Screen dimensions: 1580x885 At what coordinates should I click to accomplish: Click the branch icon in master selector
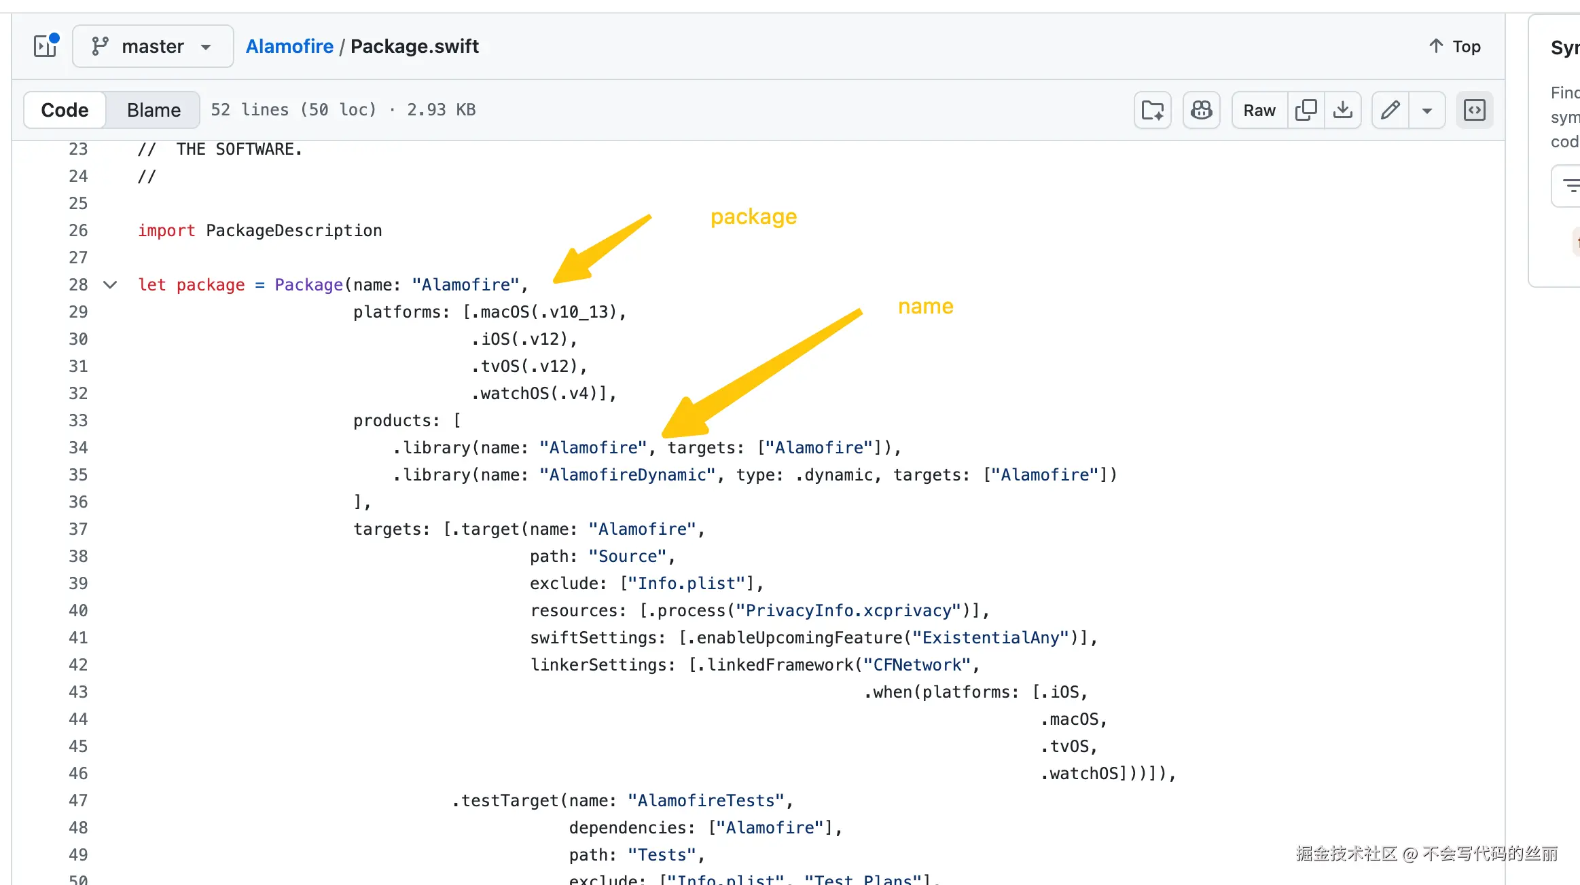(100, 46)
